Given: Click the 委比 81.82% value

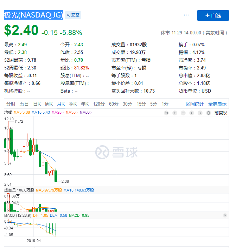Looking at the screenshot, I should click(82, 68).
